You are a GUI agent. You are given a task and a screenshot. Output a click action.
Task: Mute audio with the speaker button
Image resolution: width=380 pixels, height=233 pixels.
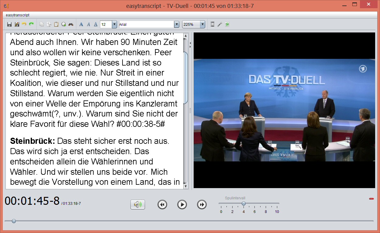coord(137,204)
